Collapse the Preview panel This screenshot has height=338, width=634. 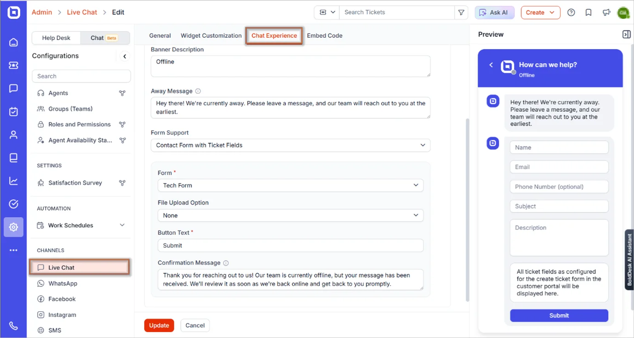coord(626,34)
